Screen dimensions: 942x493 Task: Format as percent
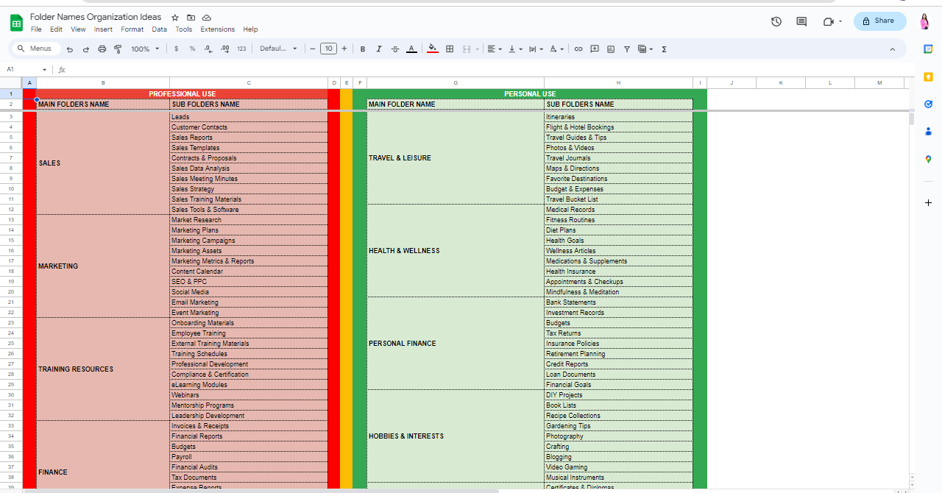(192, 49)
